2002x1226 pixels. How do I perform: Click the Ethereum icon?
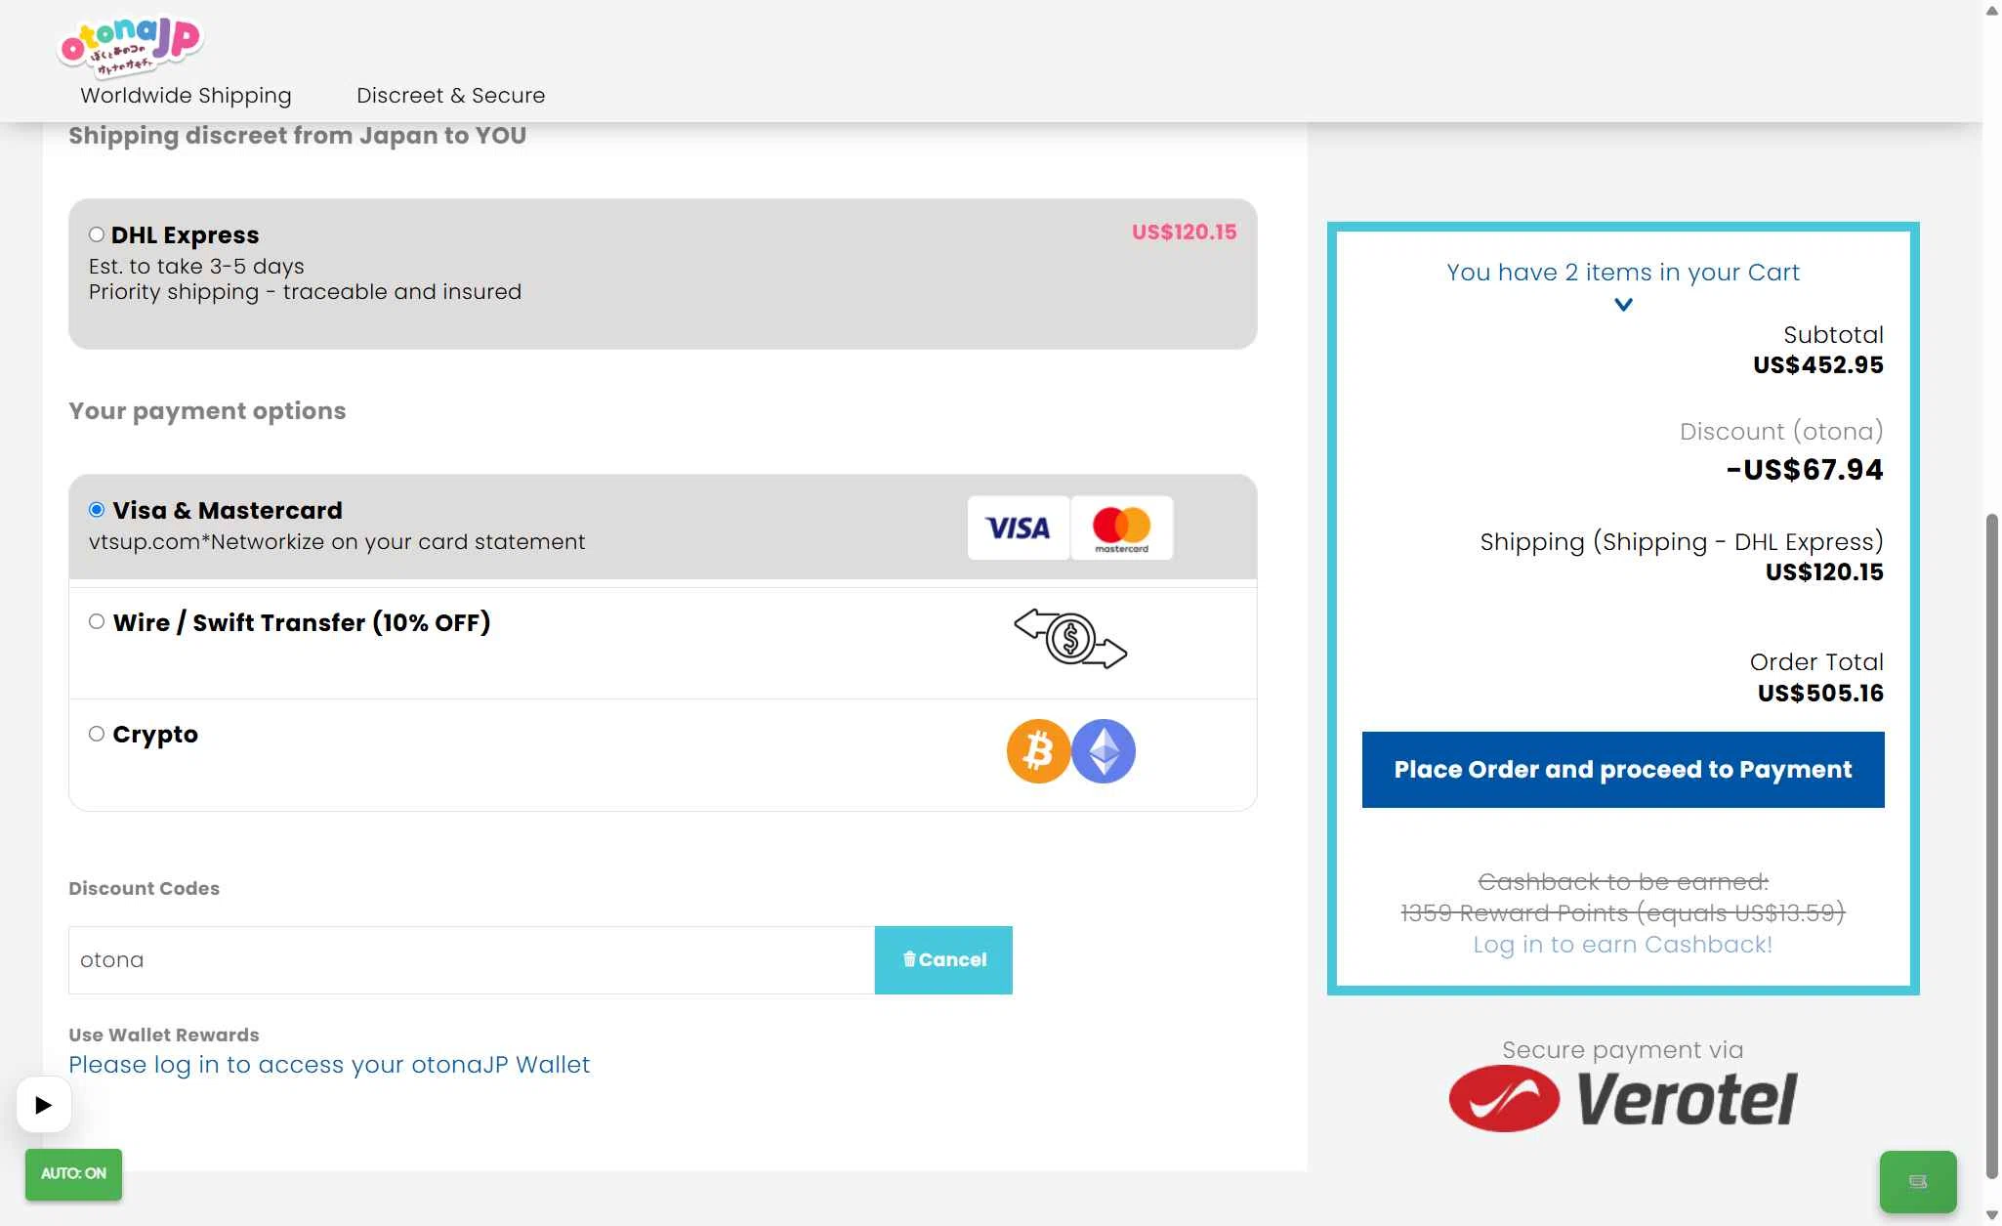pos(1104,751)
